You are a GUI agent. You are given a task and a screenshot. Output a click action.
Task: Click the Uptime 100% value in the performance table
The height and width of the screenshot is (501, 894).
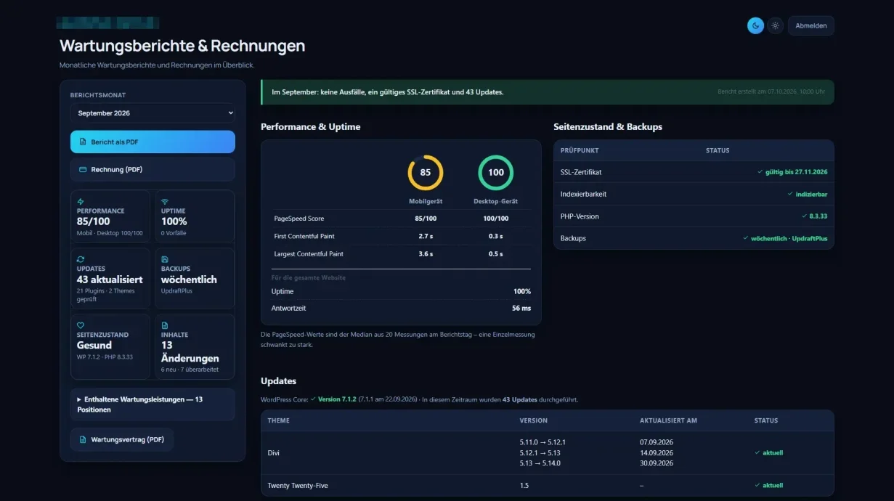522,291
